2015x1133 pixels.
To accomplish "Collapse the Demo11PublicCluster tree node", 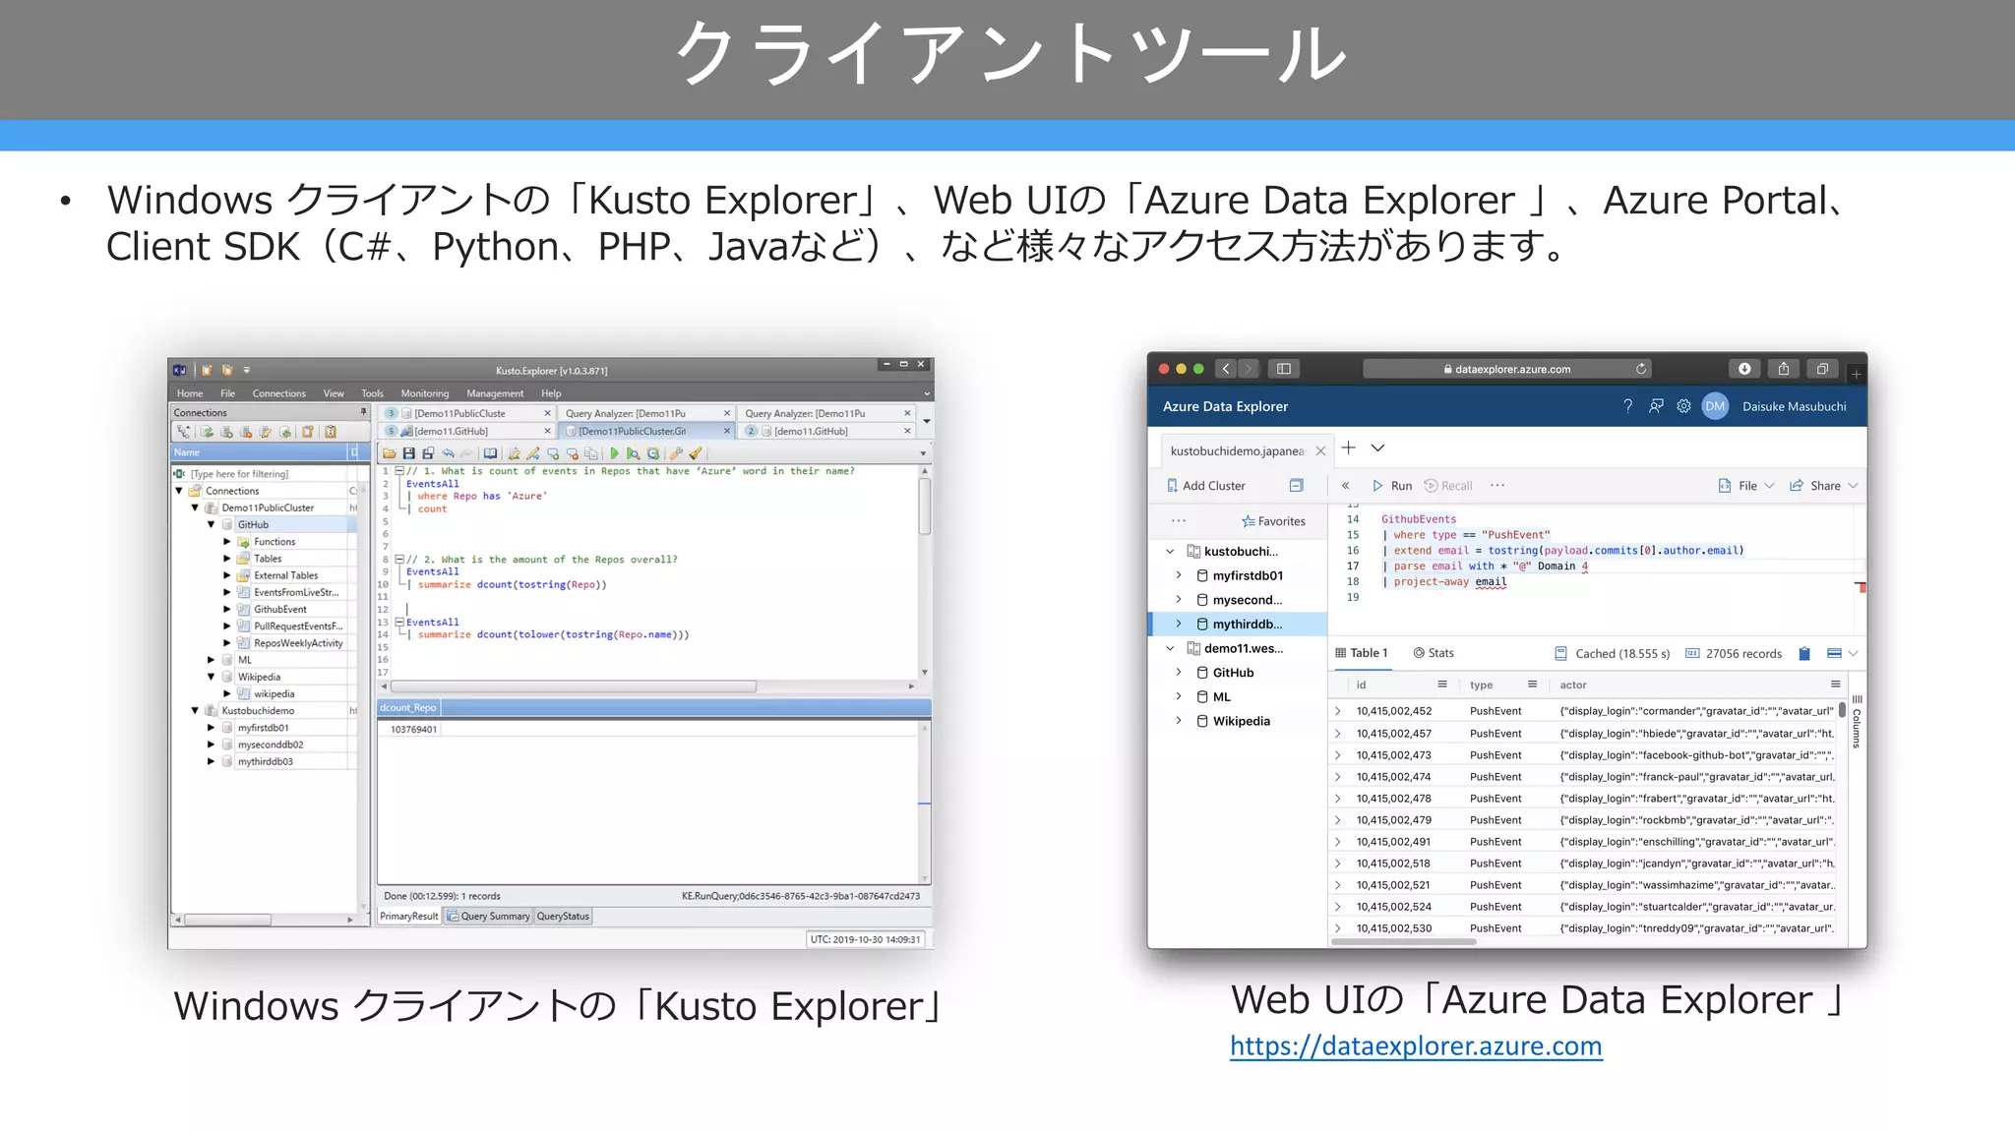I will [x=195, y=507].
